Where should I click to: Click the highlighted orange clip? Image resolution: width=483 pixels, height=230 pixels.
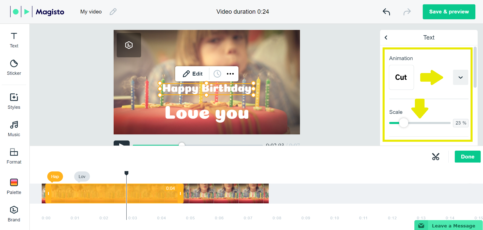tap(114, 193)
